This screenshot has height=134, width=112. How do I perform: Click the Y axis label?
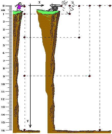point(28,121)
